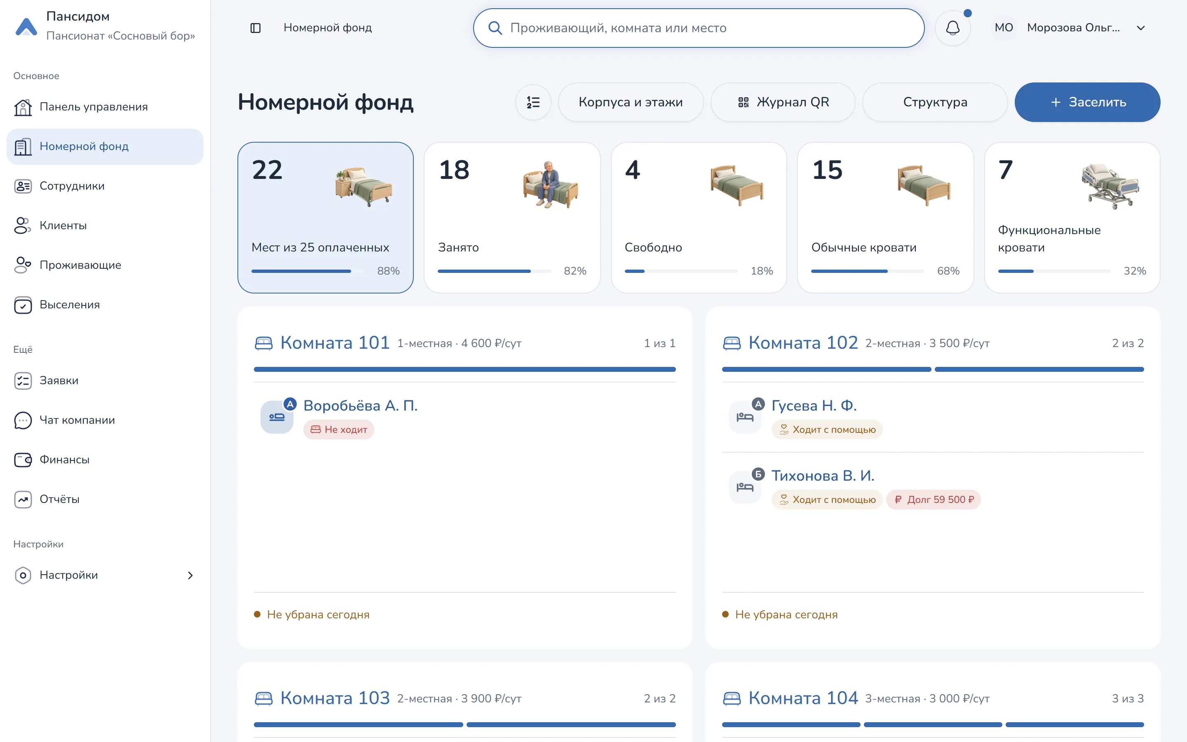Select the Свободно stat card

699,217
